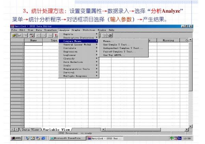Viewport: 205px width, 144px height.
Task: Switch to the Data View tab
Action: 30,130
